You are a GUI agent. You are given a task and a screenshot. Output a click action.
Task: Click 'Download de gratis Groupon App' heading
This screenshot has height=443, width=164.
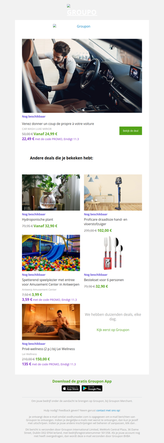tap(82, 381)
